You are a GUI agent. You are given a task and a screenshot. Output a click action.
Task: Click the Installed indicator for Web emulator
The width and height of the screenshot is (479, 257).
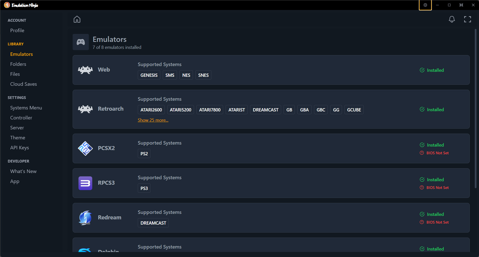(432, 70)
